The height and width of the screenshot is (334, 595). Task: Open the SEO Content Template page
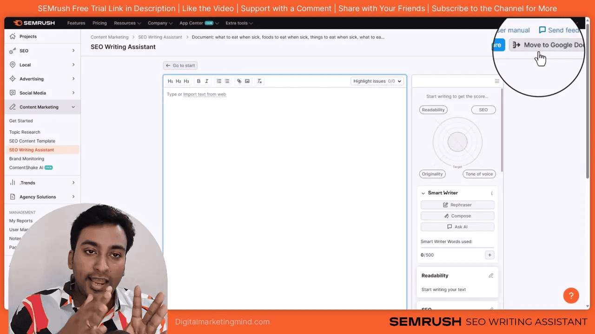coord(32,141)
